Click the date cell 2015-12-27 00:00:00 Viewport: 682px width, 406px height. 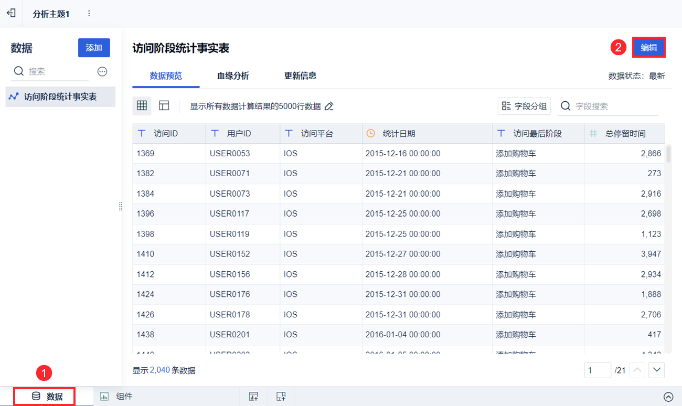click(427, 254)
